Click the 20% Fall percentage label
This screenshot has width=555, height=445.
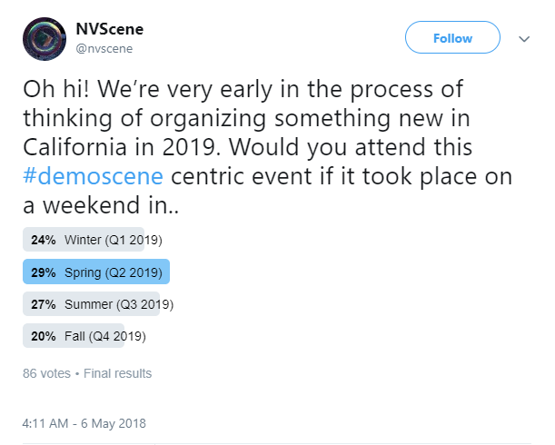point(45,336)
